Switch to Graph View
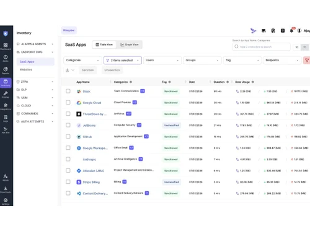Image resolution: width=310 pixels, height=232 pixels. [x=130, y=45]
